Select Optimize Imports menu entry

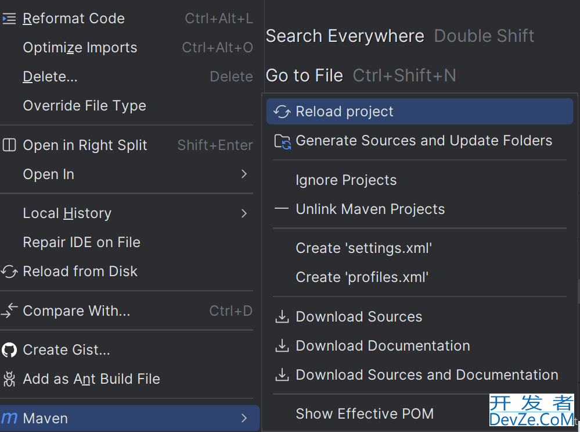pos(127,48)
